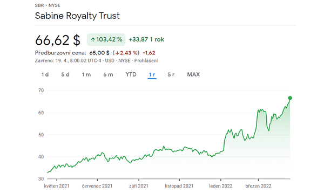Open the 6 m chart range
The image size is (324, 194).
coord(108,74)
